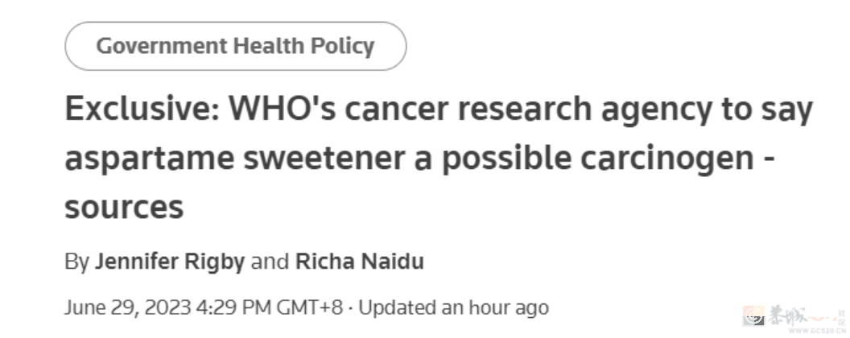Click "and" between the author names
This screenshot has height=338, width=850.
[x=270, y=262]
